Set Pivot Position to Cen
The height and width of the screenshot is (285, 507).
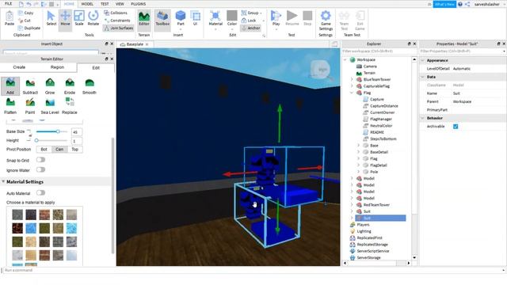coord(59,150)
